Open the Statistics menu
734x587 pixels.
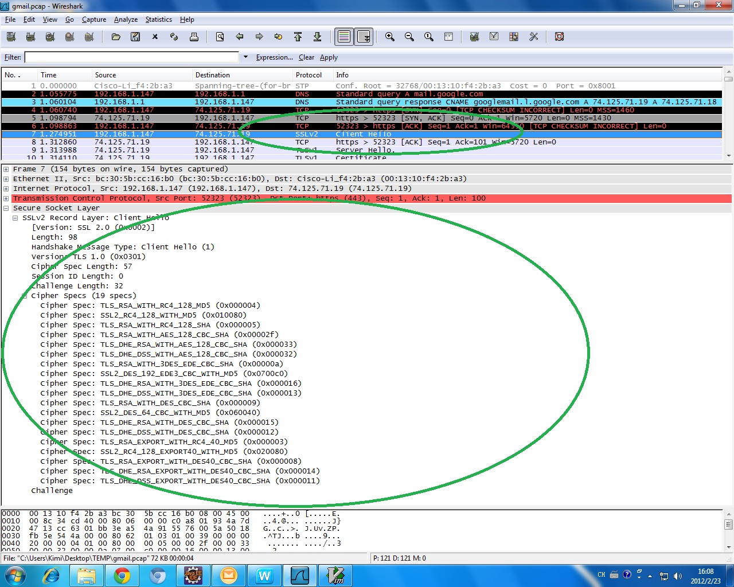(x=159, y=19)
